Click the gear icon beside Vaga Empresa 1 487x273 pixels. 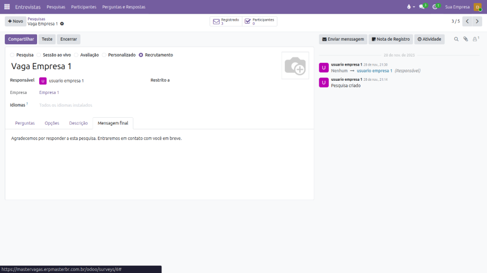pos(62,24)
